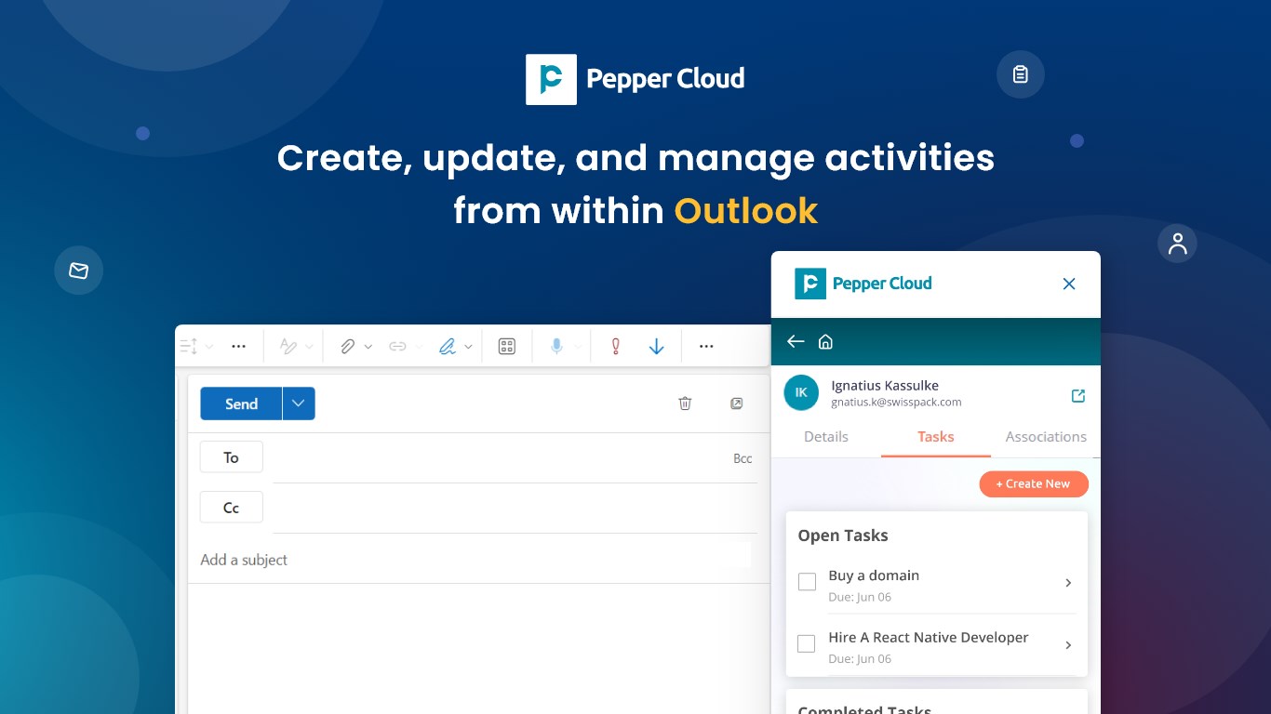Switch to the Associations tab
1271x714 pixels.
point(1046,436)
